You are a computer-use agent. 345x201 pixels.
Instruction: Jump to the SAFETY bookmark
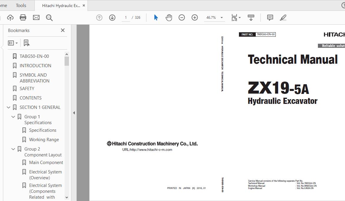pyautogui.click(x=27, y=89)
